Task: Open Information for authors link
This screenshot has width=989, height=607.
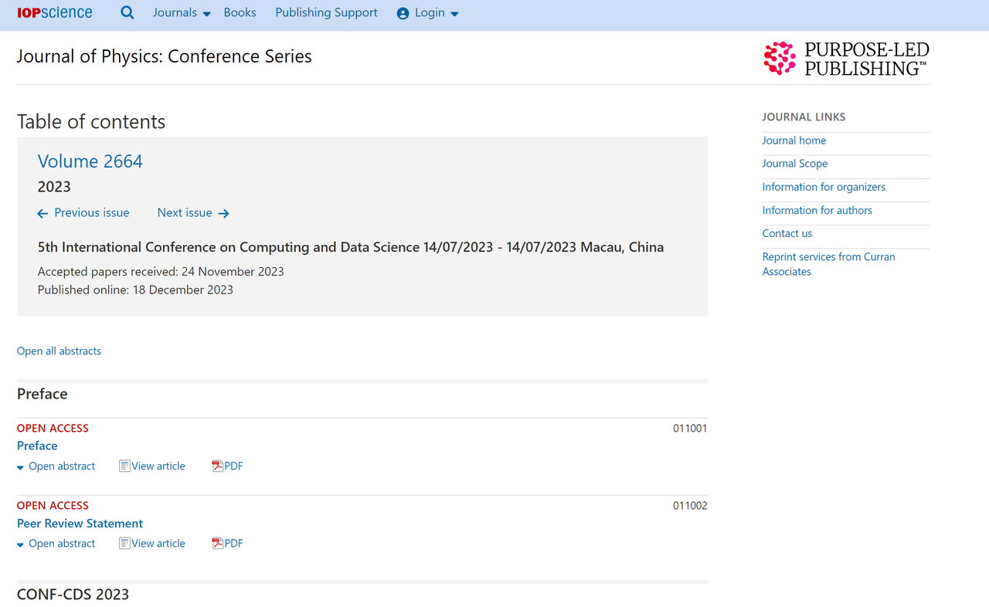Action: tap(817, 210)
